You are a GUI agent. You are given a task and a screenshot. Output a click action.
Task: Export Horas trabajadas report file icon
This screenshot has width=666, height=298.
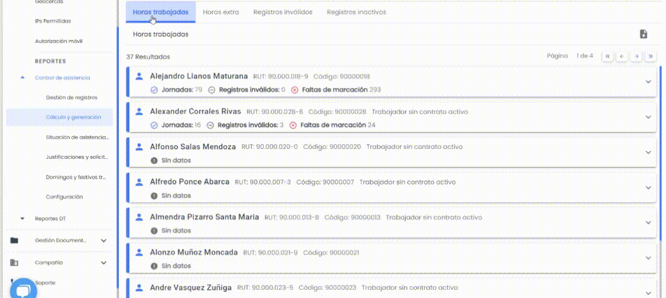(x=643, y=34)
